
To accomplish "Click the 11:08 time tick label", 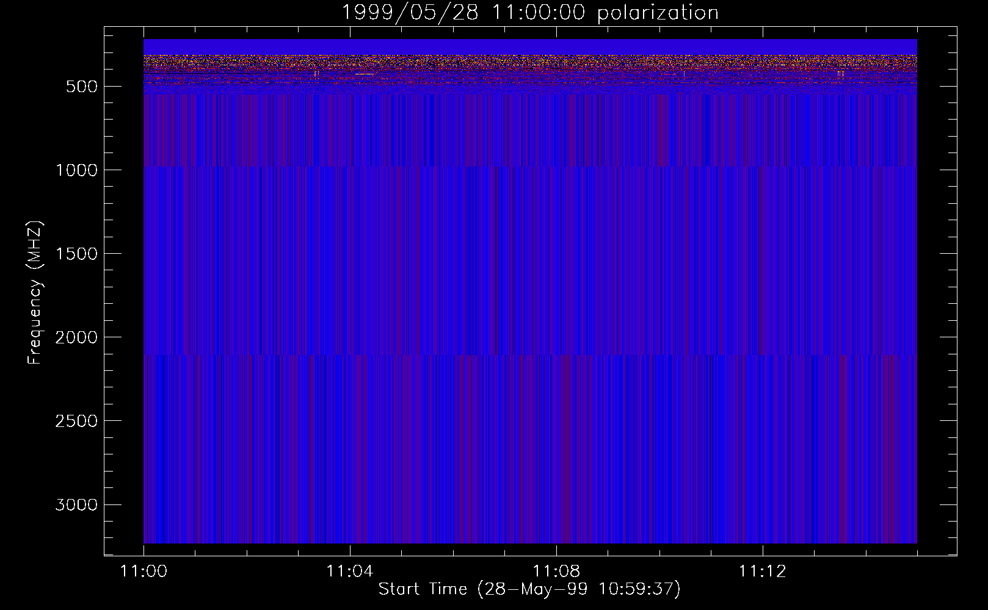I will [x=556, y=572].
